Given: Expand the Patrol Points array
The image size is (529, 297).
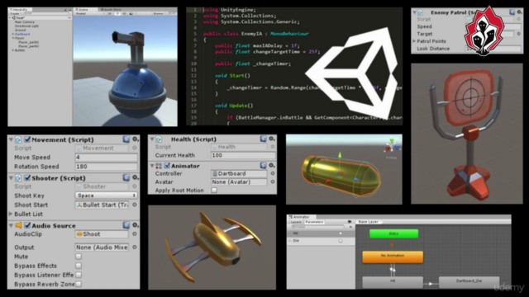Looking at the screenshot, I should (x=414, y=41).
